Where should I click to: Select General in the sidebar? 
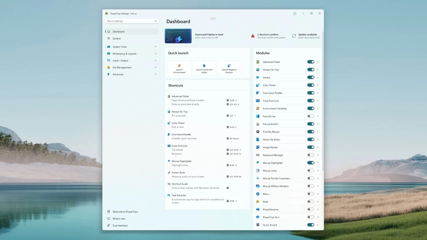117,38
